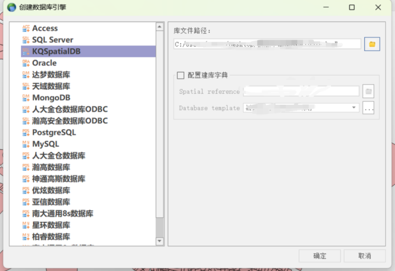Click the MySQL engine icon
The width and height of the screenshot is (395, 271).
coord(26,144)
